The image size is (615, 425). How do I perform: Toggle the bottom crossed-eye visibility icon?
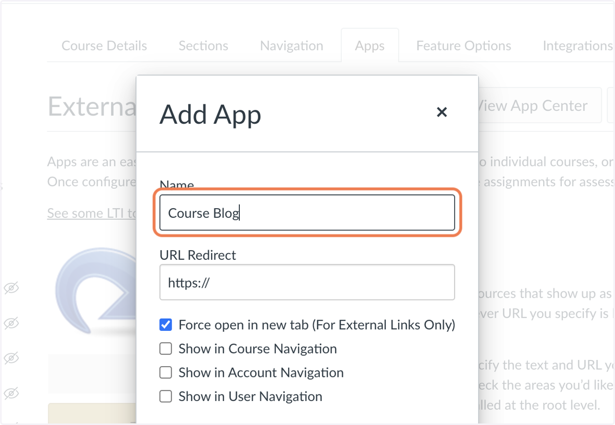coord(11,393)
